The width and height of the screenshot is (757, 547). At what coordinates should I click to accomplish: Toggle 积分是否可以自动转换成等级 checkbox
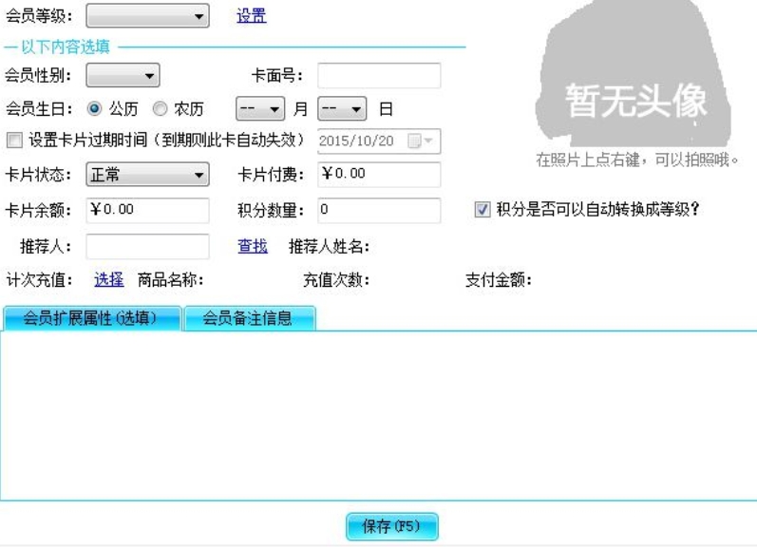[483, 210]
